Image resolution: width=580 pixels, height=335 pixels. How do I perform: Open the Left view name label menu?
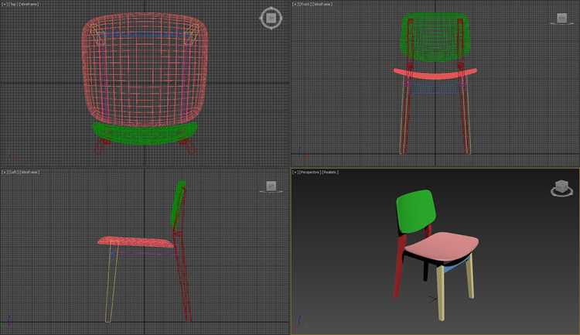point(12,172)
